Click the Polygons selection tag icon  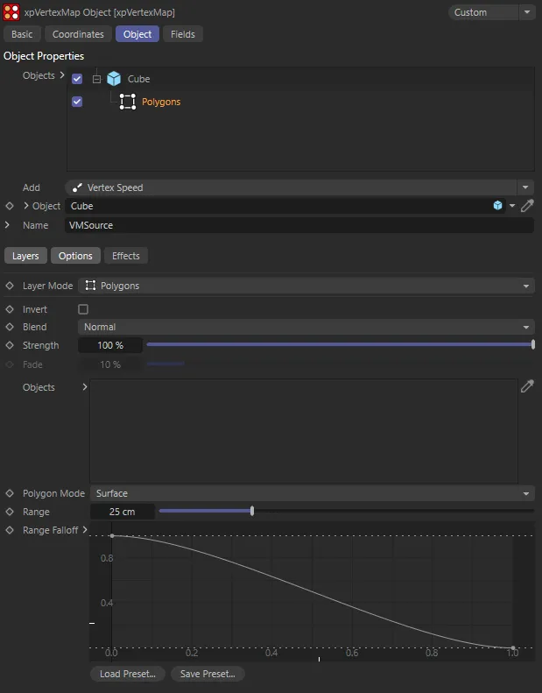(128, 102)
